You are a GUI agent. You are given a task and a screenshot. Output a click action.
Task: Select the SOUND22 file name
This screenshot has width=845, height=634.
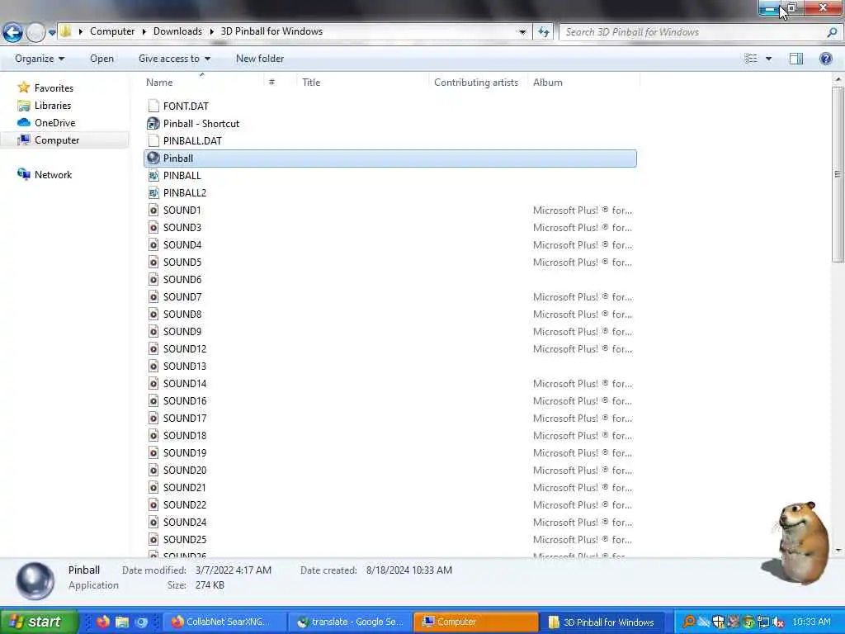click(184, 504)
